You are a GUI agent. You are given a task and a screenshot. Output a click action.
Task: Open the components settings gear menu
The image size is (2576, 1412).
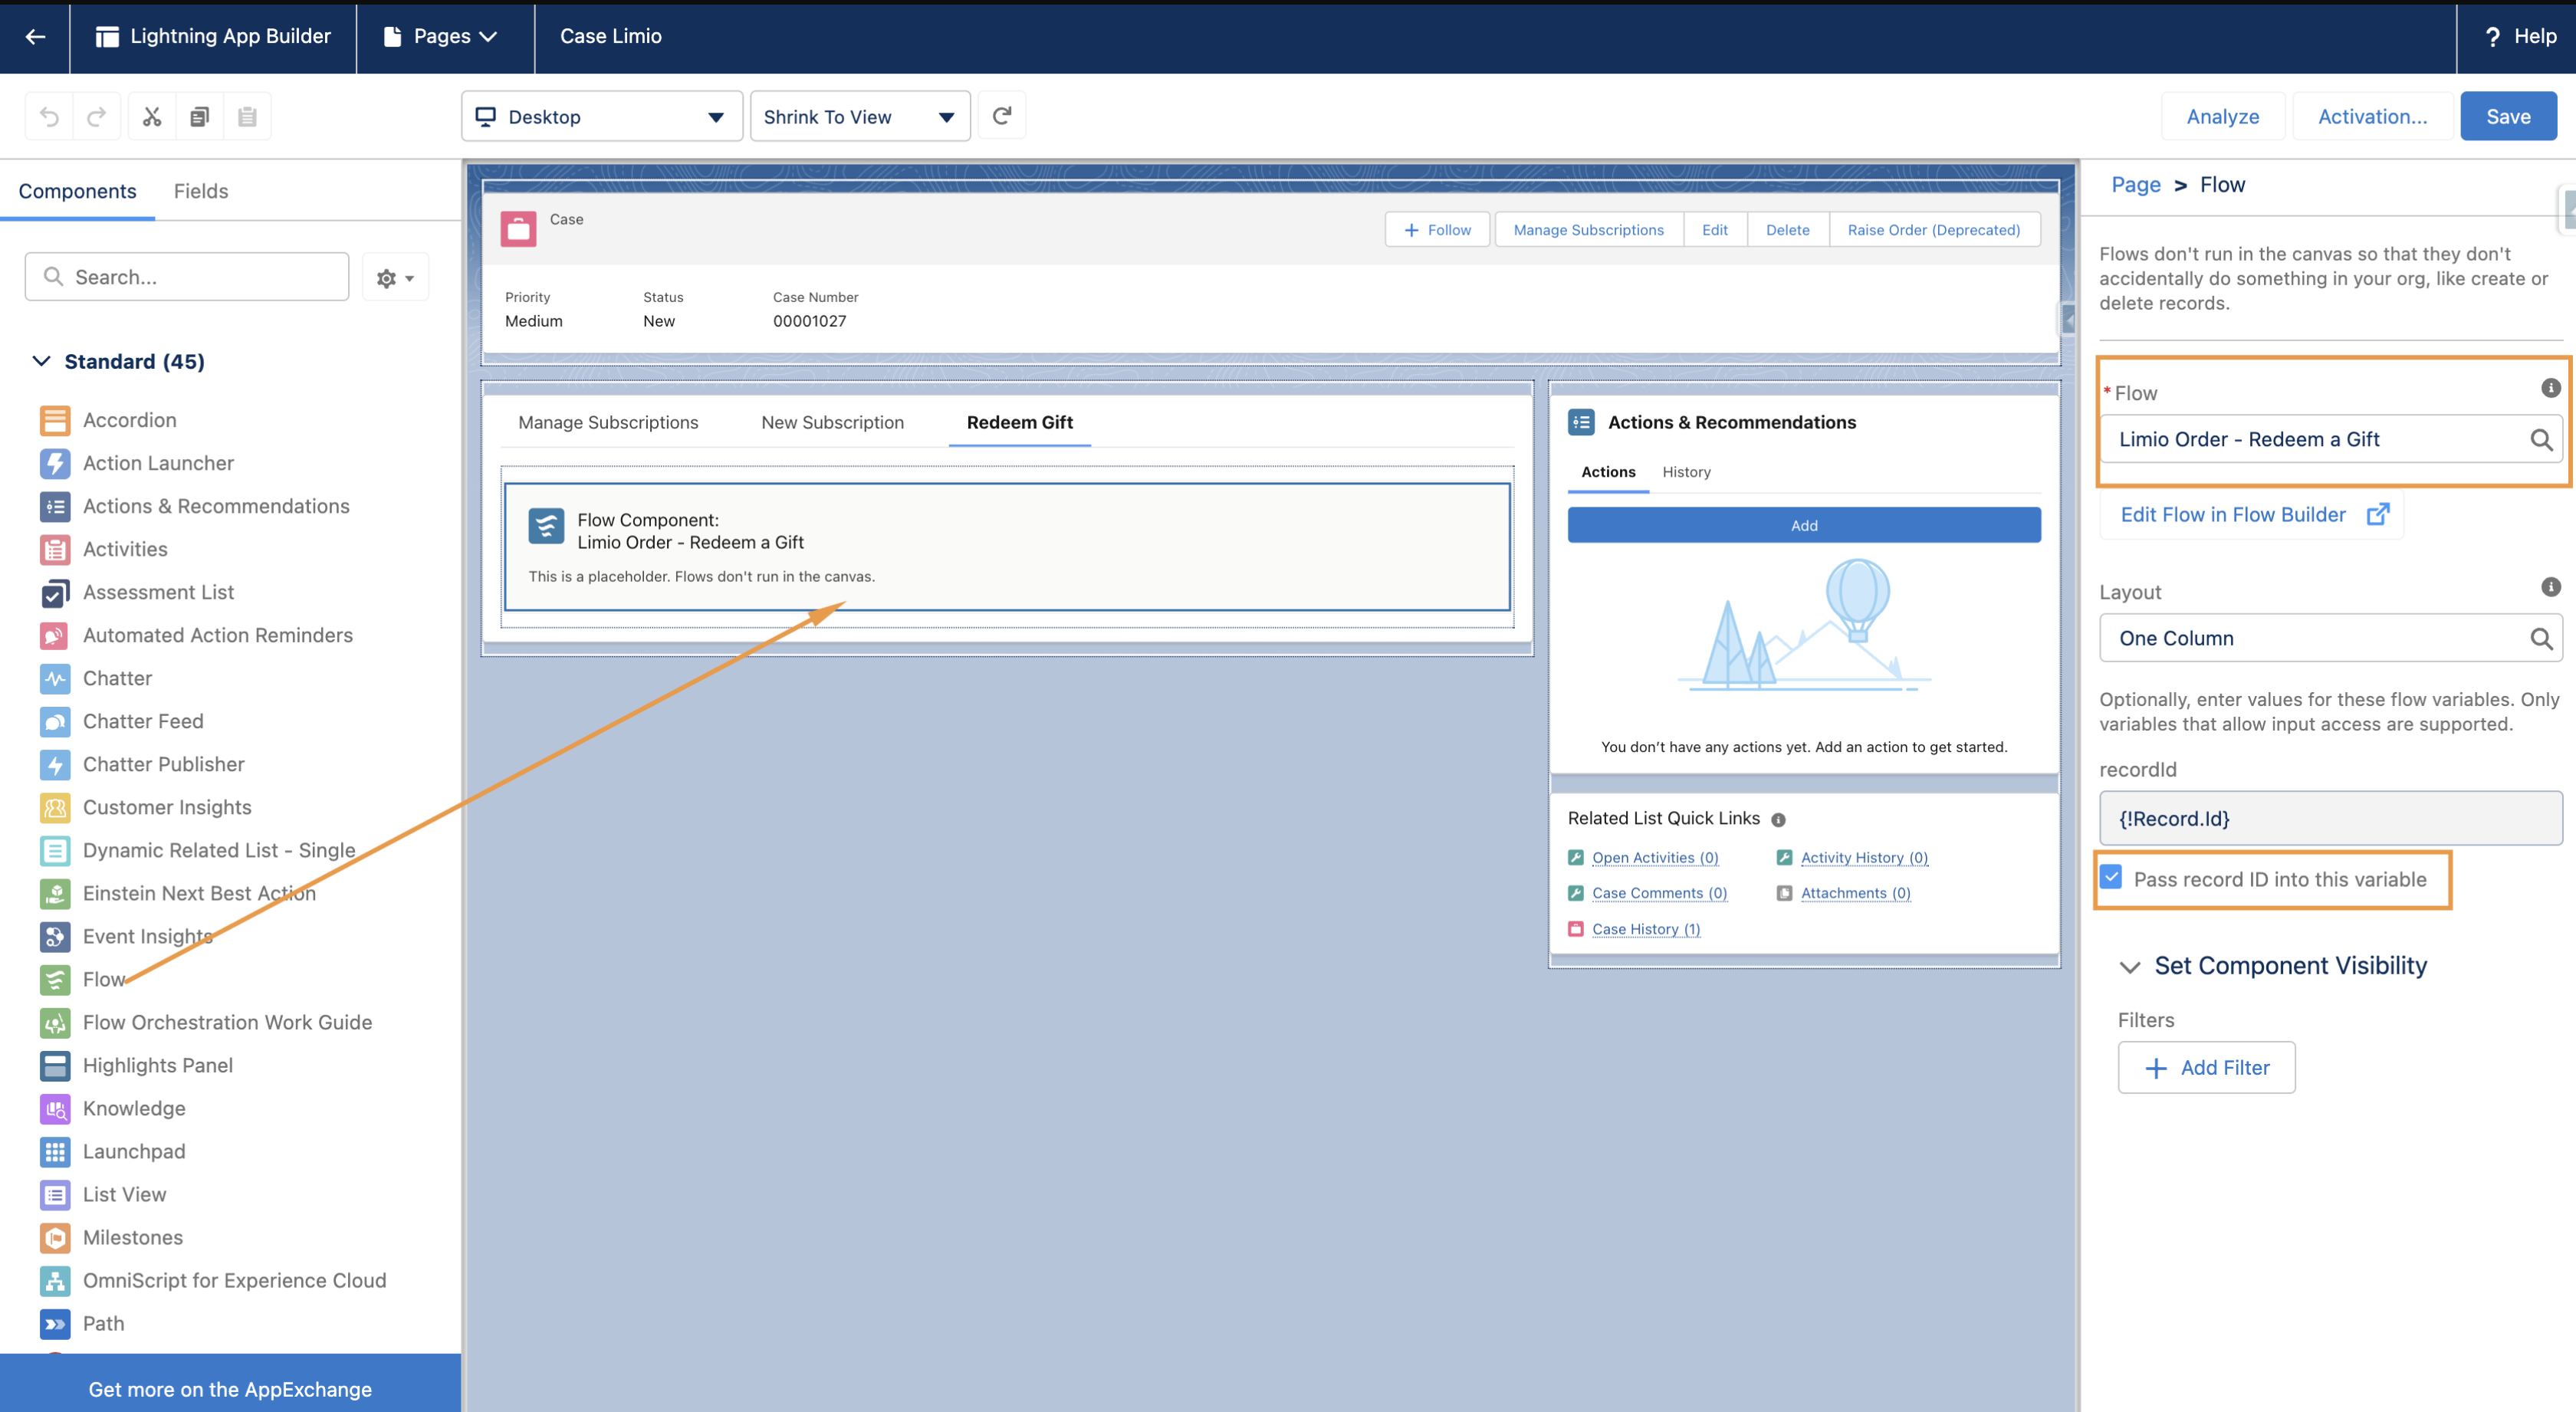click(x=395, y=278)
